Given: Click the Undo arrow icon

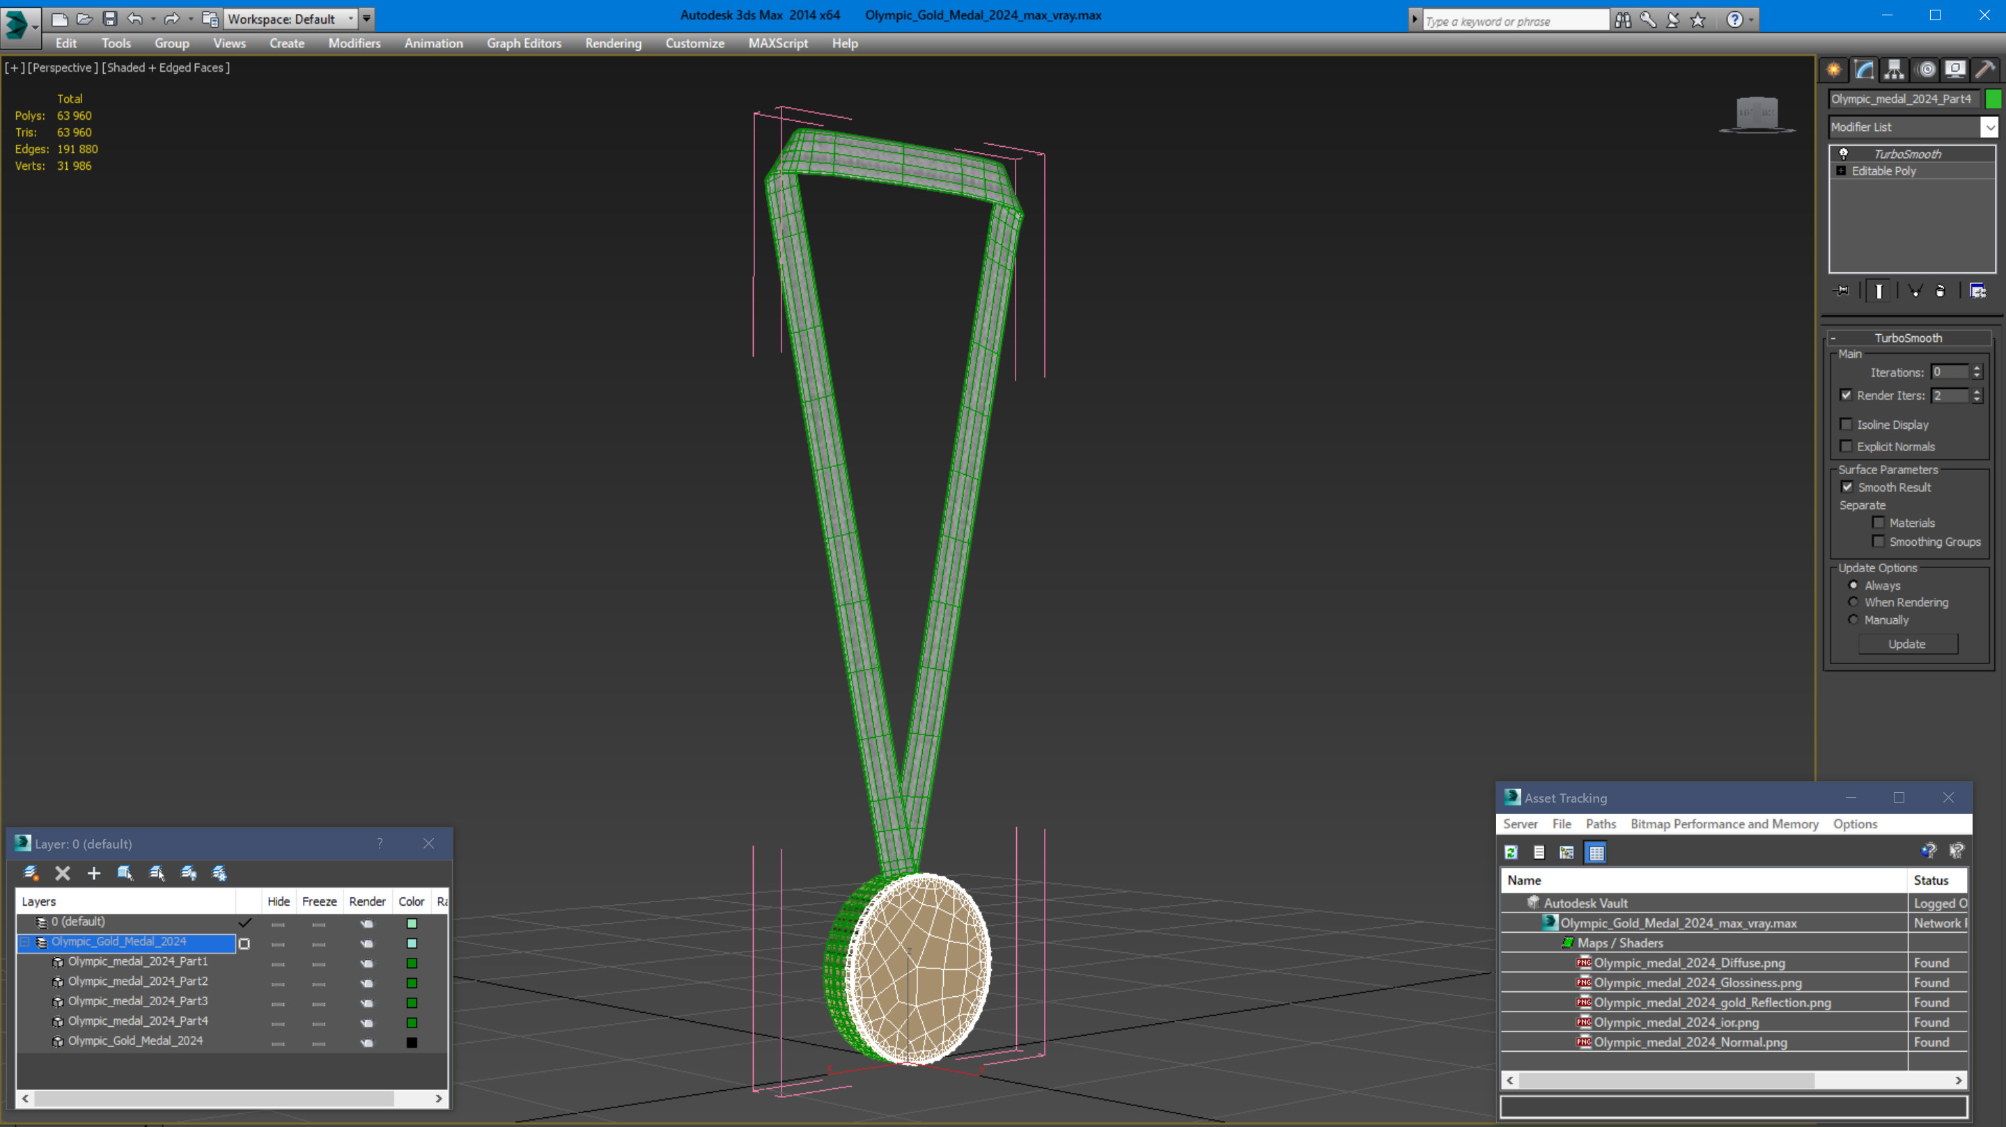Looking at the screenshot, I should pos(134,19).
